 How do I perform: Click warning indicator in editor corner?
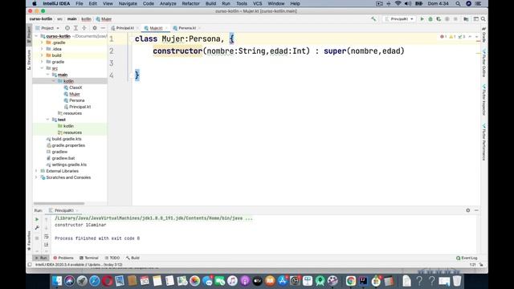pos(452,37)
